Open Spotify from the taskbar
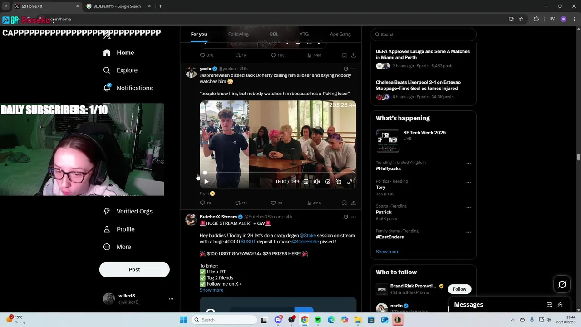Screen dimensions: 581x327 (x=318, y=320)
